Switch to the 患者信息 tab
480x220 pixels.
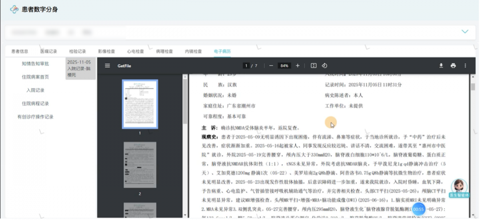pos(20,51)
